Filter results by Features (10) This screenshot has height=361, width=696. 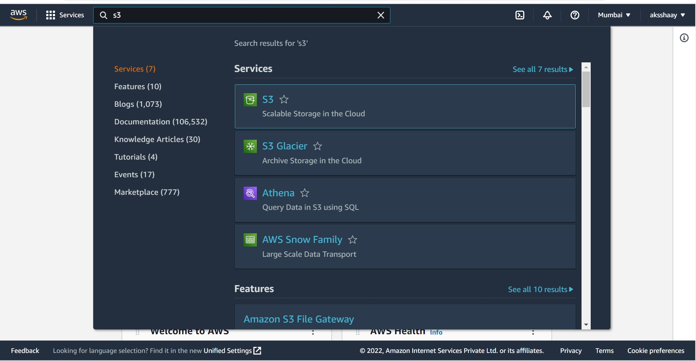tap(138, 87)
